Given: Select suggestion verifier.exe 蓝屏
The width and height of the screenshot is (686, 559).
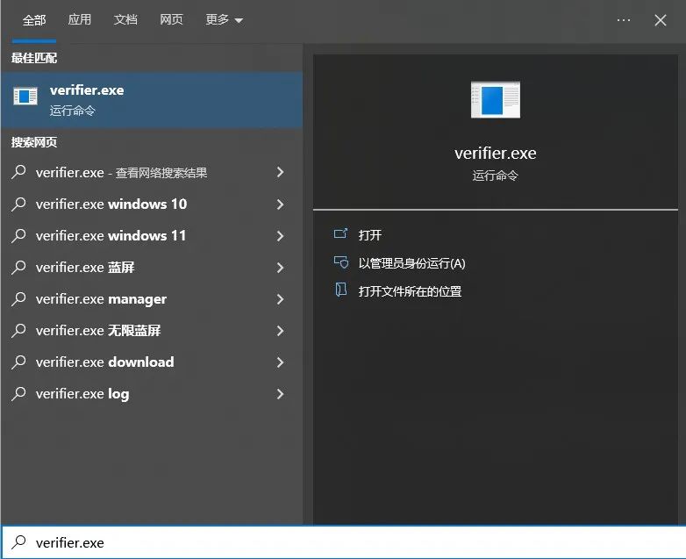Looking at the screenshot, I should point(152,267).
